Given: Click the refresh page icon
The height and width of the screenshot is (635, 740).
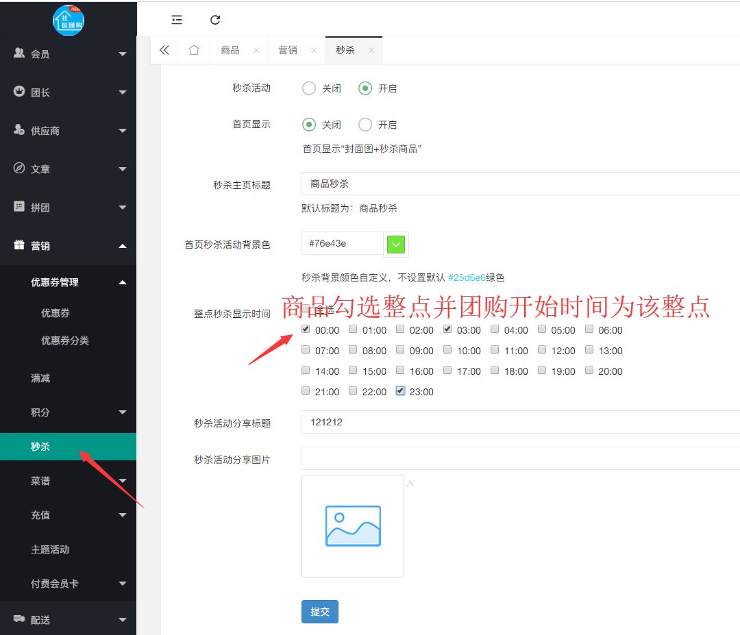Looking at the screenshot, I should click(215, 20).
